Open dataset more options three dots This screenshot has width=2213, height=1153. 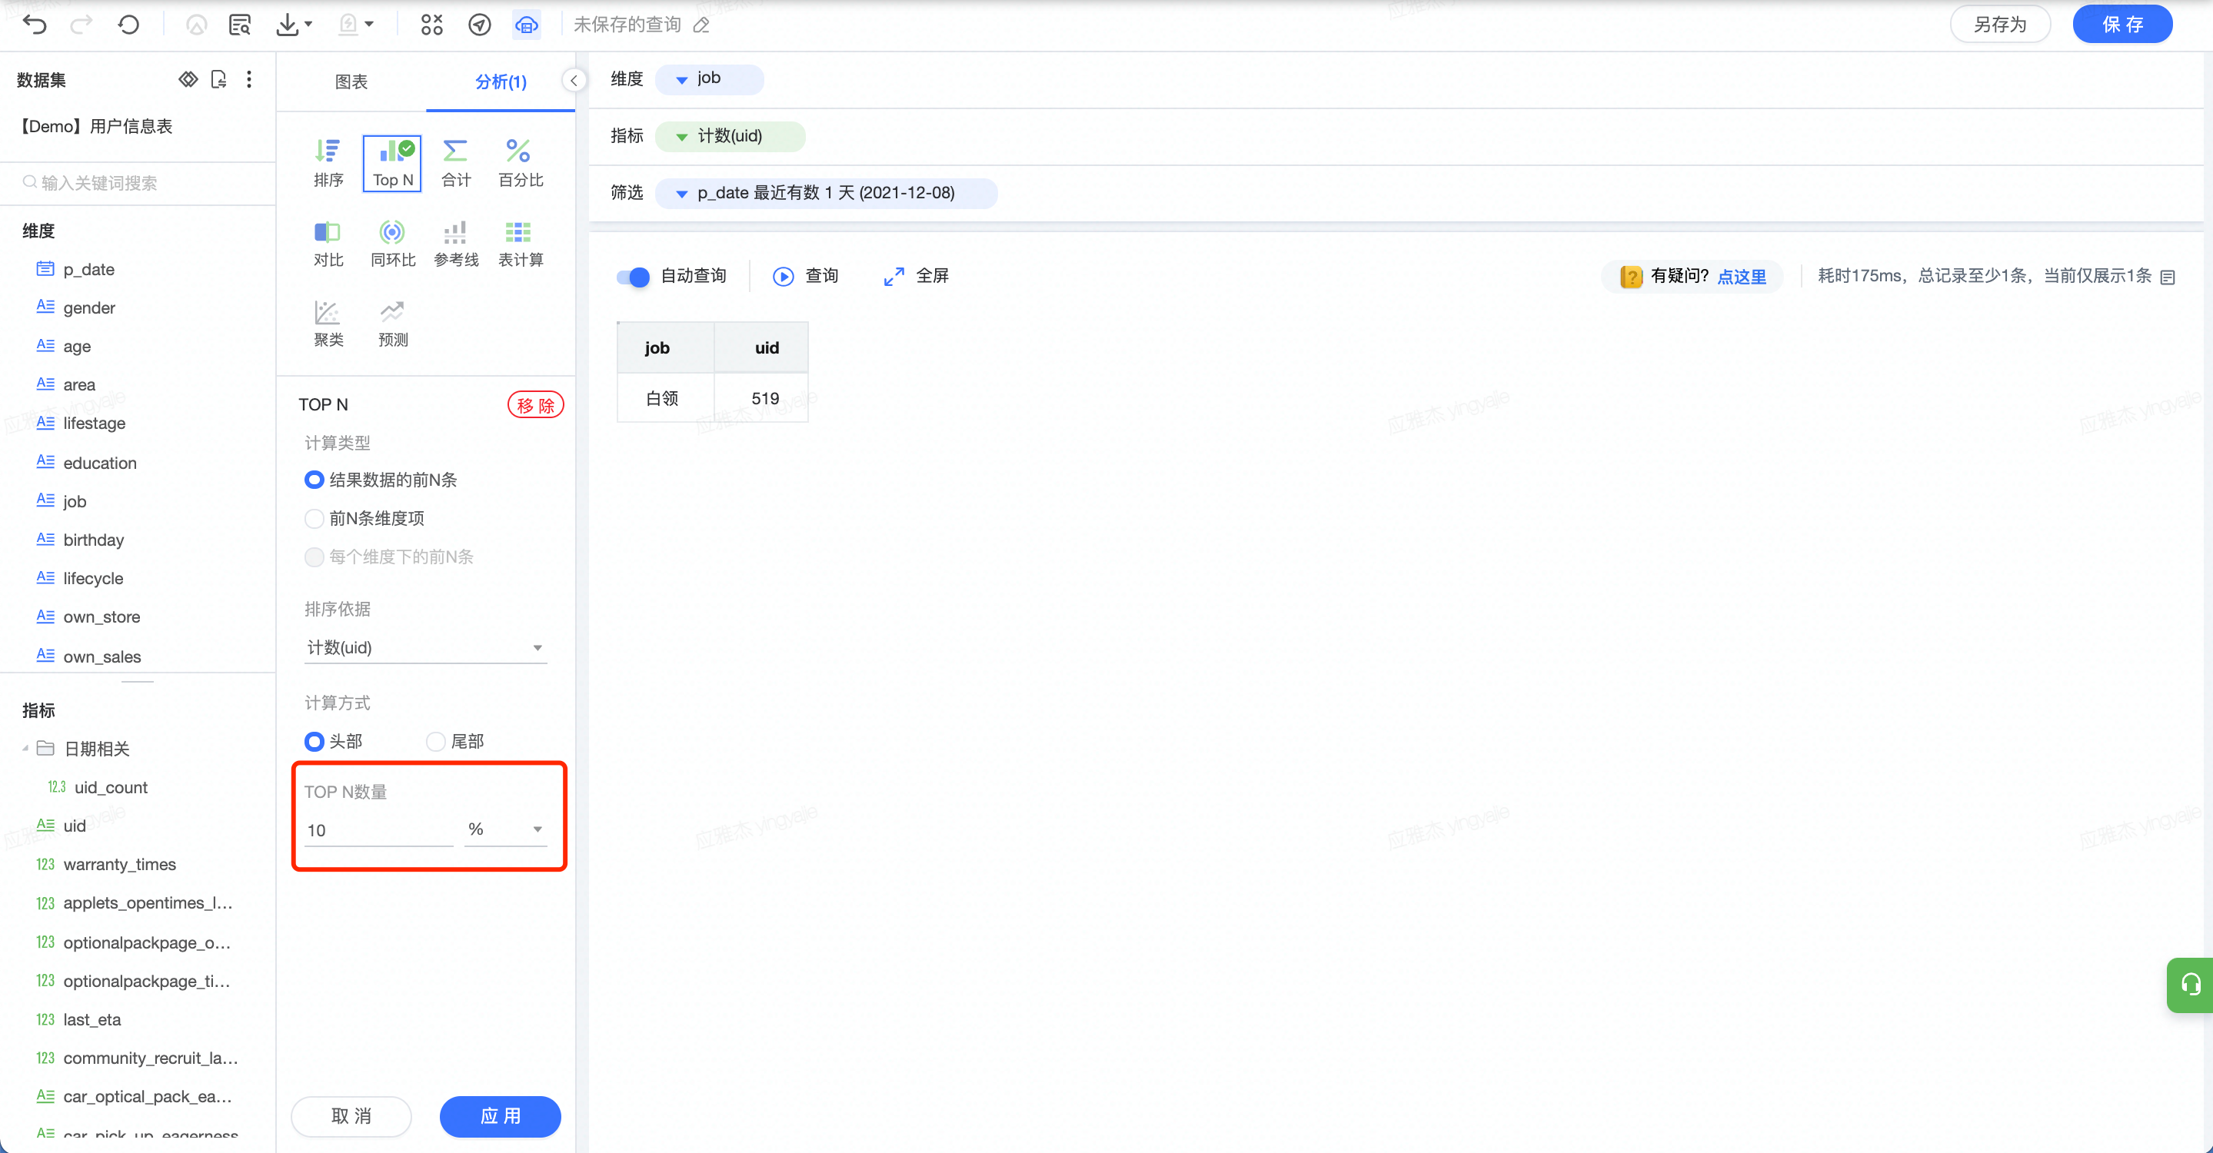click(x=249, y=79)
